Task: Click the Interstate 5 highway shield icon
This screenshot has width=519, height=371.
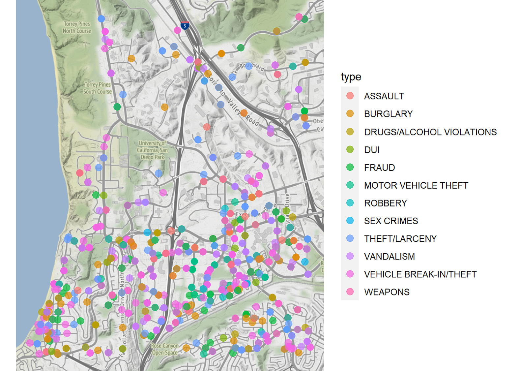Action: [x=185, y=25]
